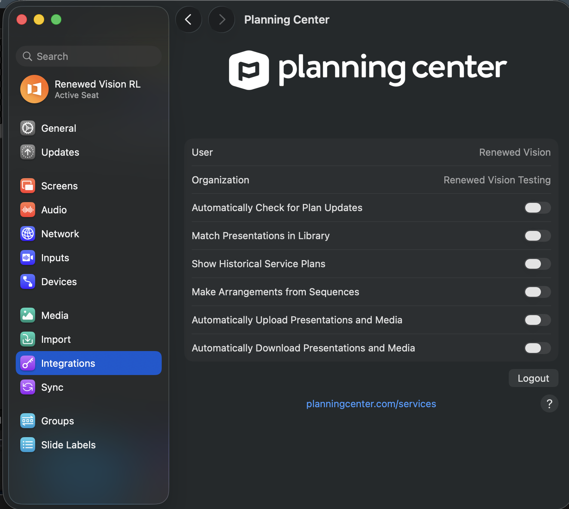Click the Planning Center window title
Screen dimensions: 569x509
pyautogui.click(x=287, y=19)
